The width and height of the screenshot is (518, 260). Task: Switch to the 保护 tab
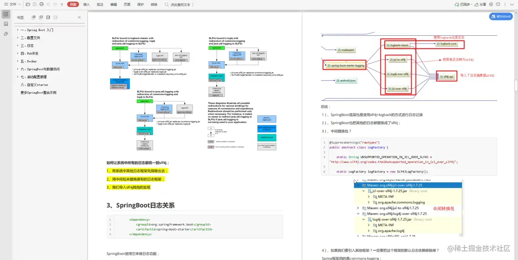(141, 4)
